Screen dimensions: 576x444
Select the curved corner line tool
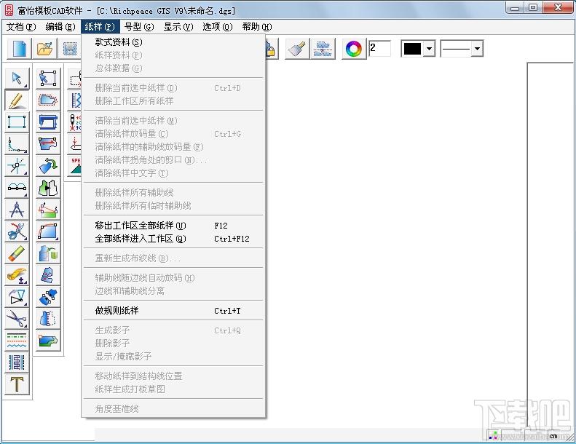pos(17,143)
